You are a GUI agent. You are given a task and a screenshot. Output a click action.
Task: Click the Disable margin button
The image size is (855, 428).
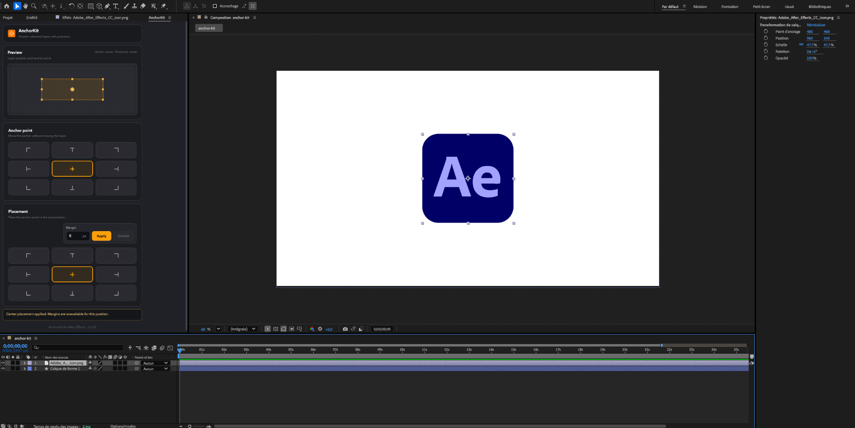tap(123, 236)
